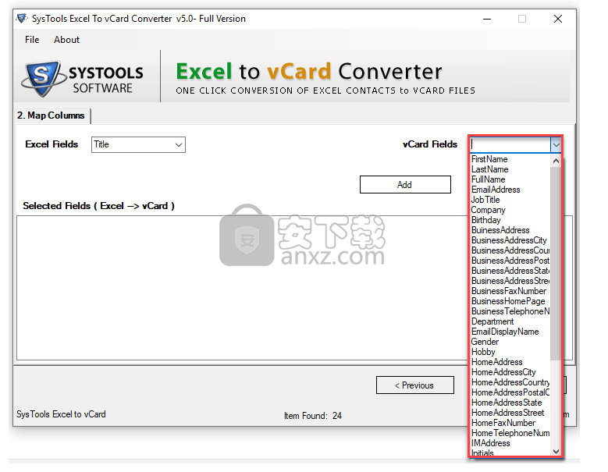Open the About menu
Screen dimensions: 608x472
[66, 40]
